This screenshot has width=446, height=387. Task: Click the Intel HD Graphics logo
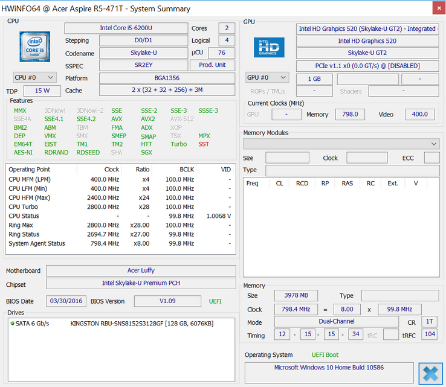(269, 48)
